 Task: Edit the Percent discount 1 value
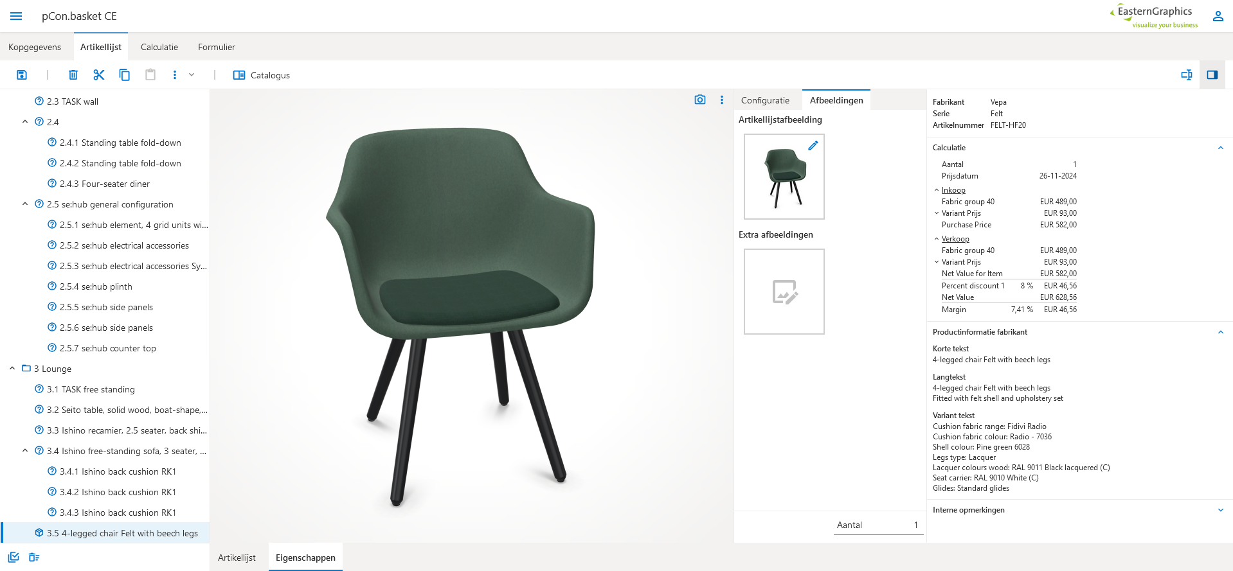pyautogui.click(x=1027, y=286)
